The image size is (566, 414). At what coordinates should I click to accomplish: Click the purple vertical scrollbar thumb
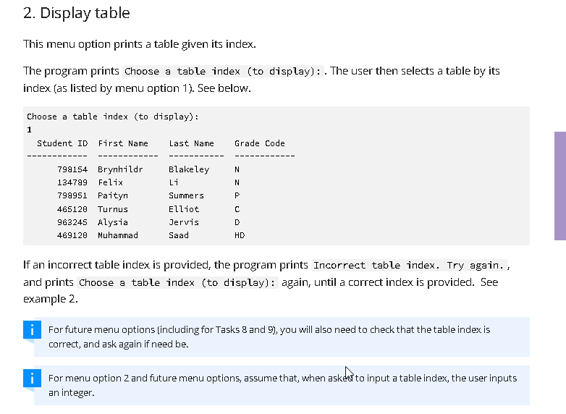(560, 186)
